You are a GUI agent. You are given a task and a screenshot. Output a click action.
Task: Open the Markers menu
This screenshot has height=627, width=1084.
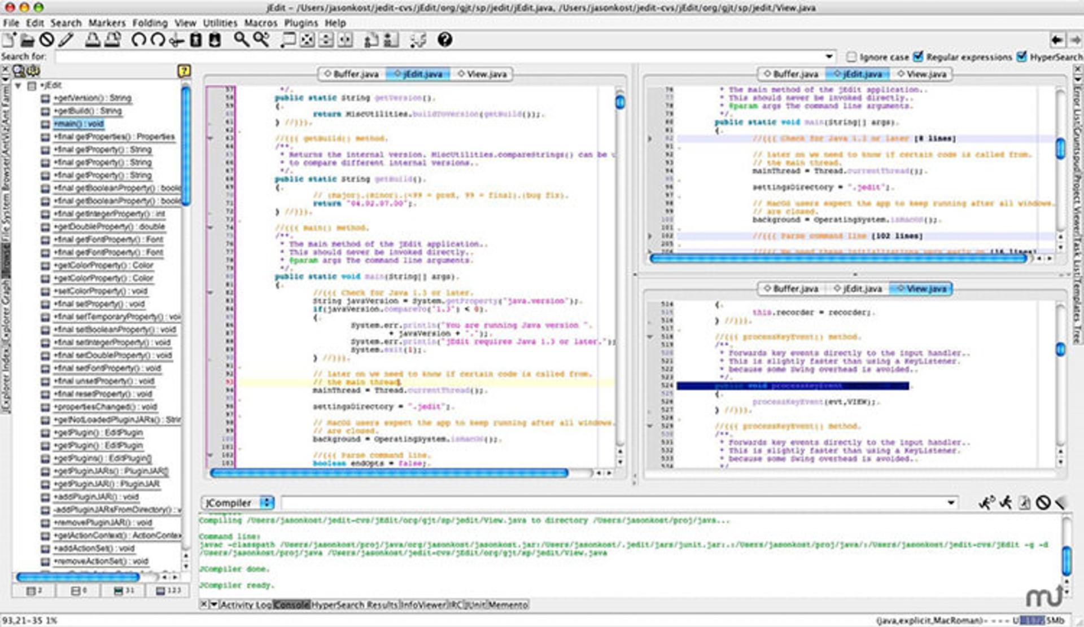click(x=107, y=23)
